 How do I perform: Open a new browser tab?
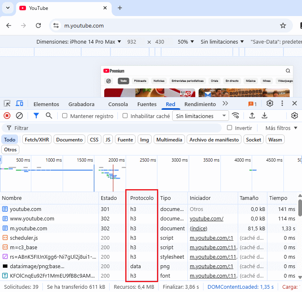(120, 8)
